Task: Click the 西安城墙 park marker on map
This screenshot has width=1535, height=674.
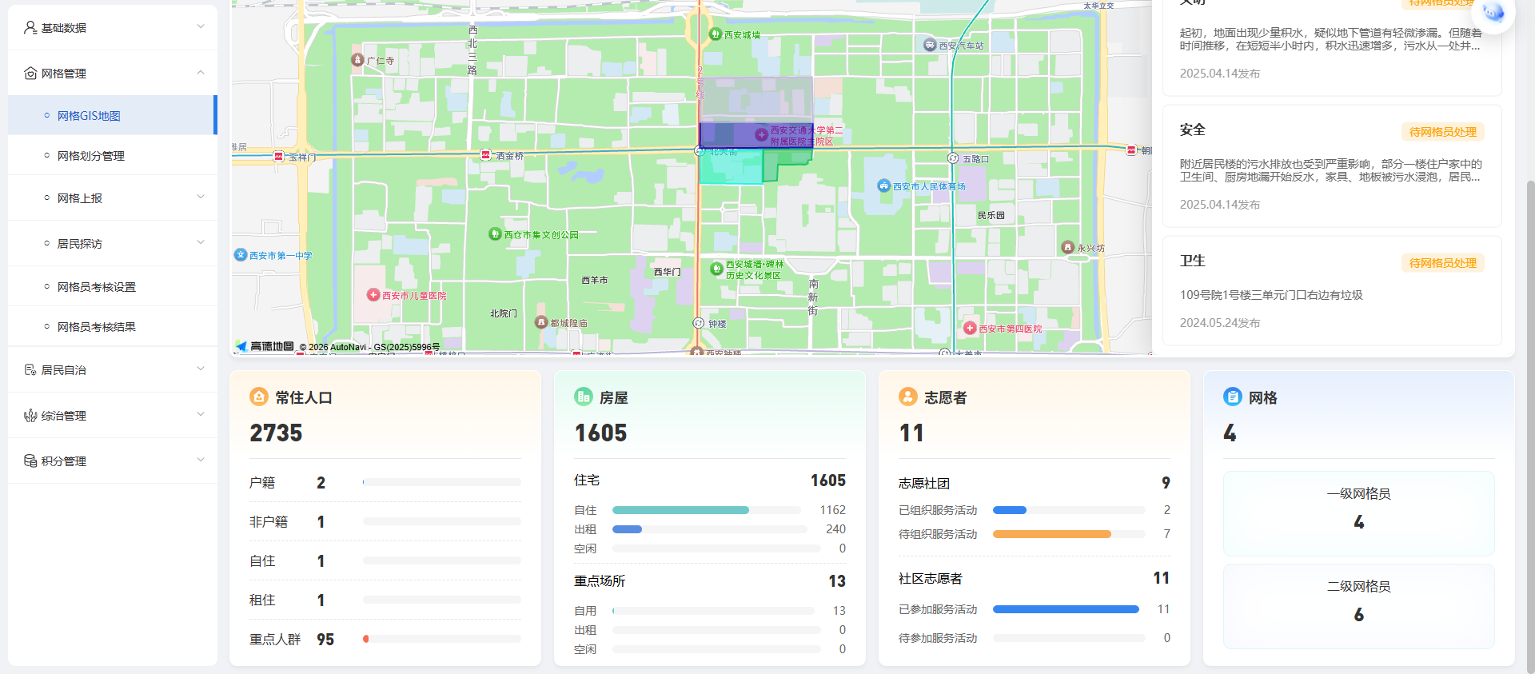Action: 716,34
